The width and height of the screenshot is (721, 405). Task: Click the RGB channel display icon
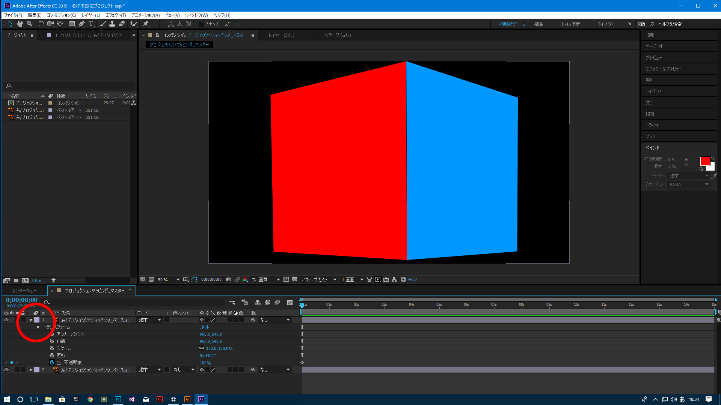(x=245, y=279)
